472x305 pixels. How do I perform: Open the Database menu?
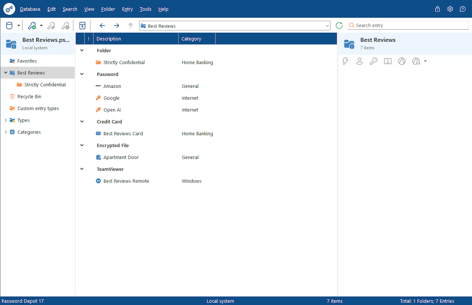coord(30,9)
